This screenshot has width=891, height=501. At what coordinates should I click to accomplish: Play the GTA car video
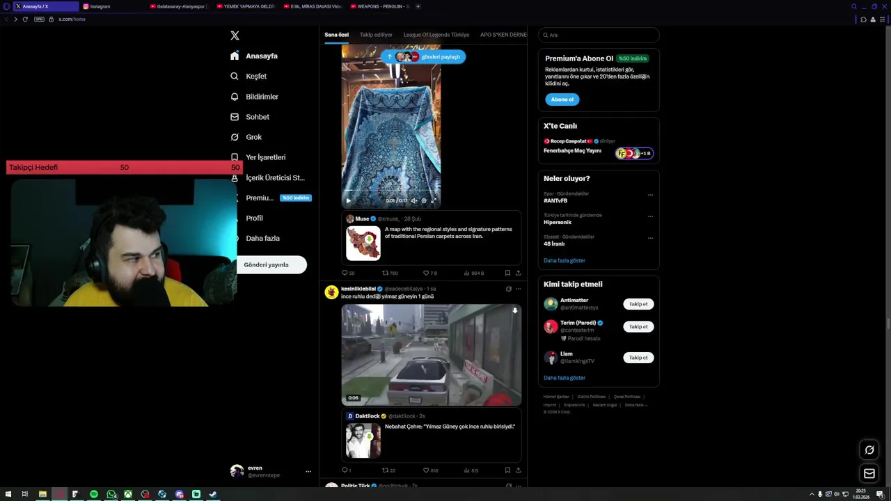(x=431, y=355)
